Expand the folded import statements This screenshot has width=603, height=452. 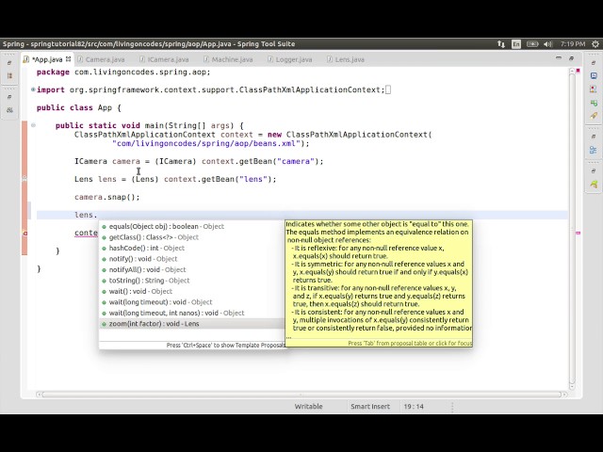tap(34, 89)
